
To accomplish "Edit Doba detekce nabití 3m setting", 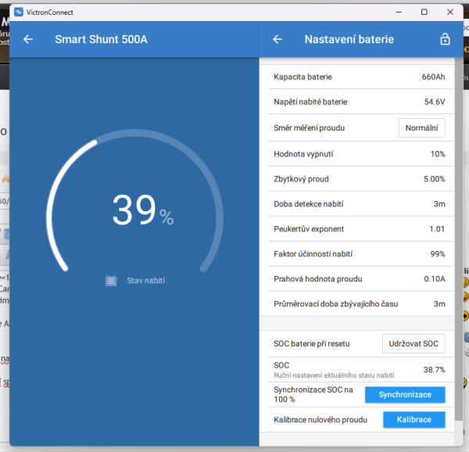I will tap(360, 204).
